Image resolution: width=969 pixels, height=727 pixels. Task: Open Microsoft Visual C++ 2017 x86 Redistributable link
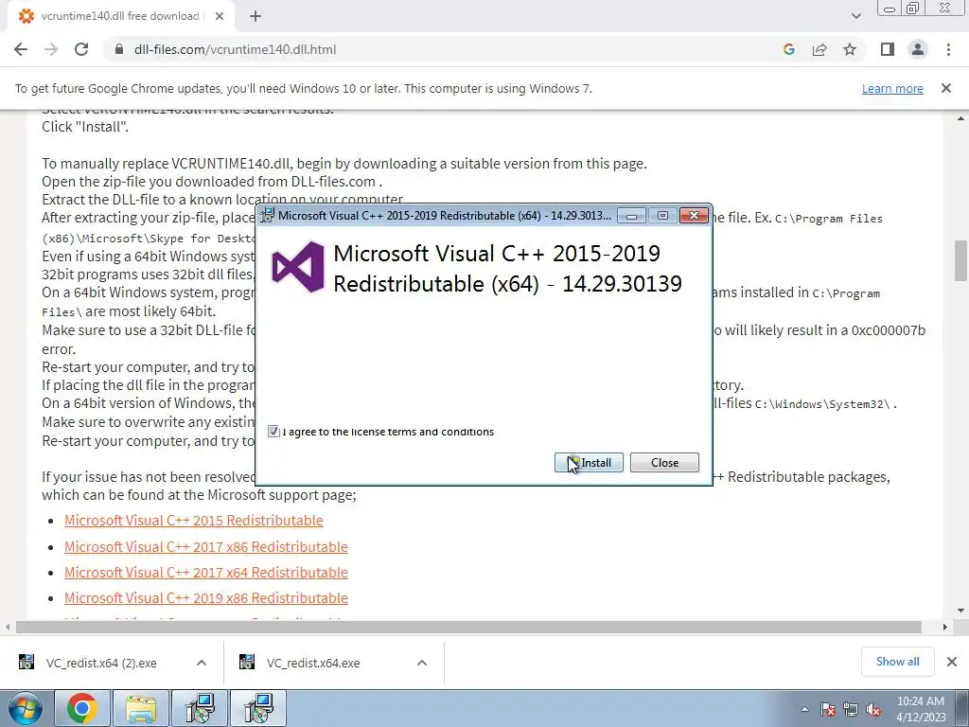[205, 547]
